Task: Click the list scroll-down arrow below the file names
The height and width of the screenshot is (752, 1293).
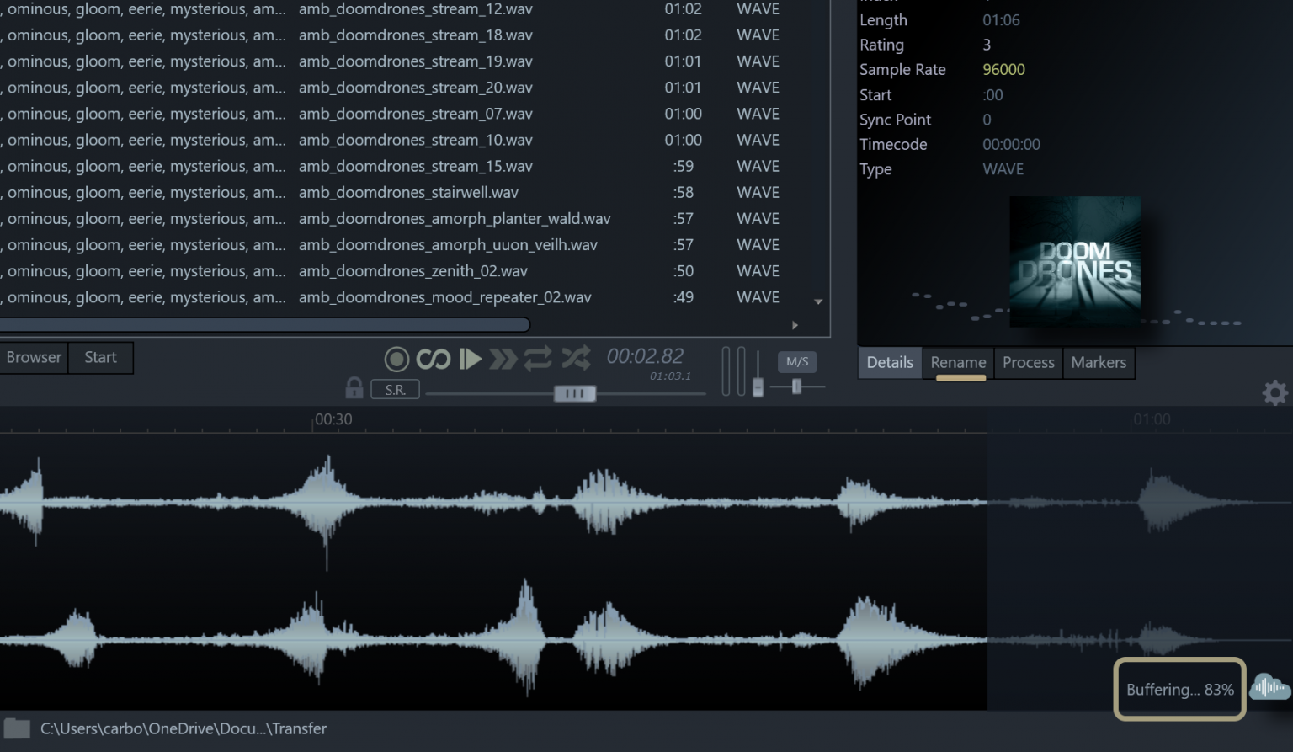Action: tap(817, 301)
